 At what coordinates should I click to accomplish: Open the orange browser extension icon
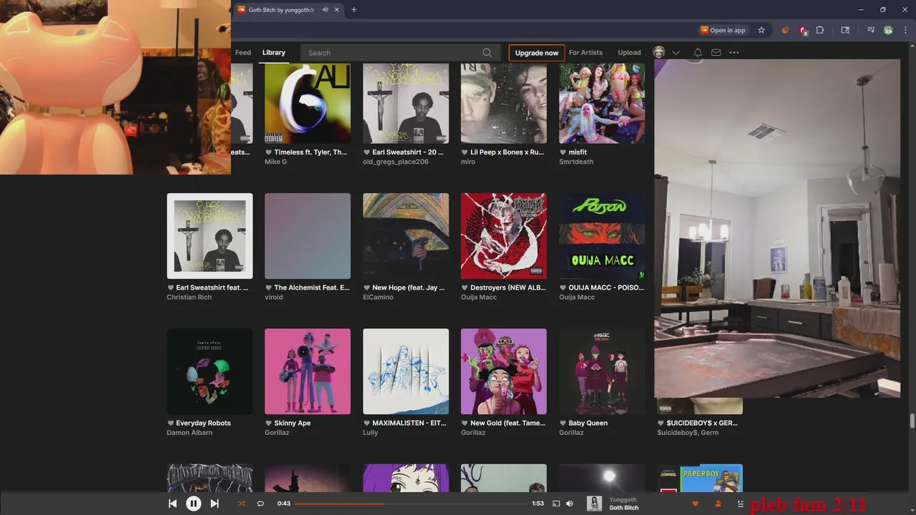785,30
